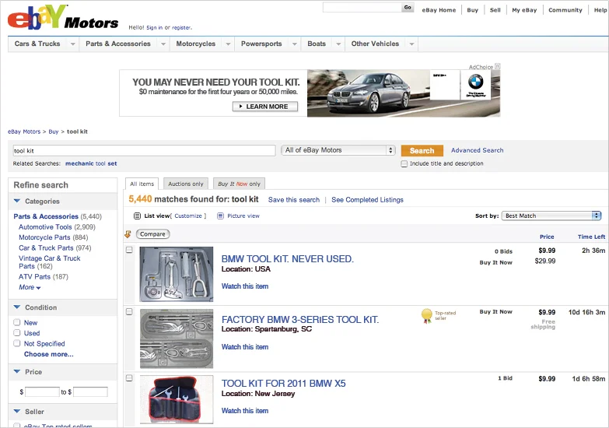This screenshot has height=428, width=609.
Task: Collapse the Seller section
Action: pyautogui.click(x=16, y=412)
